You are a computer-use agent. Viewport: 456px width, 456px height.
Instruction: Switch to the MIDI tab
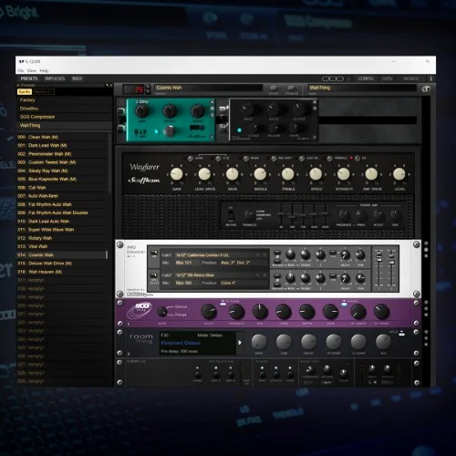(77, 78)
